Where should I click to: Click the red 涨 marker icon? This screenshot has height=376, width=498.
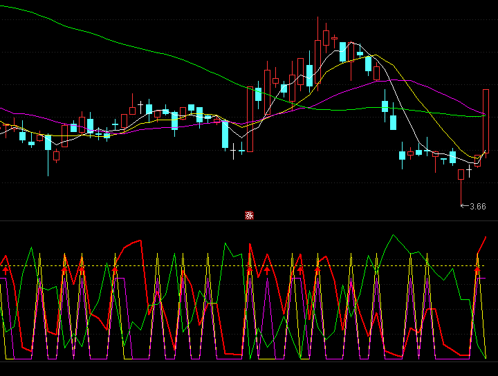point(249,216)
